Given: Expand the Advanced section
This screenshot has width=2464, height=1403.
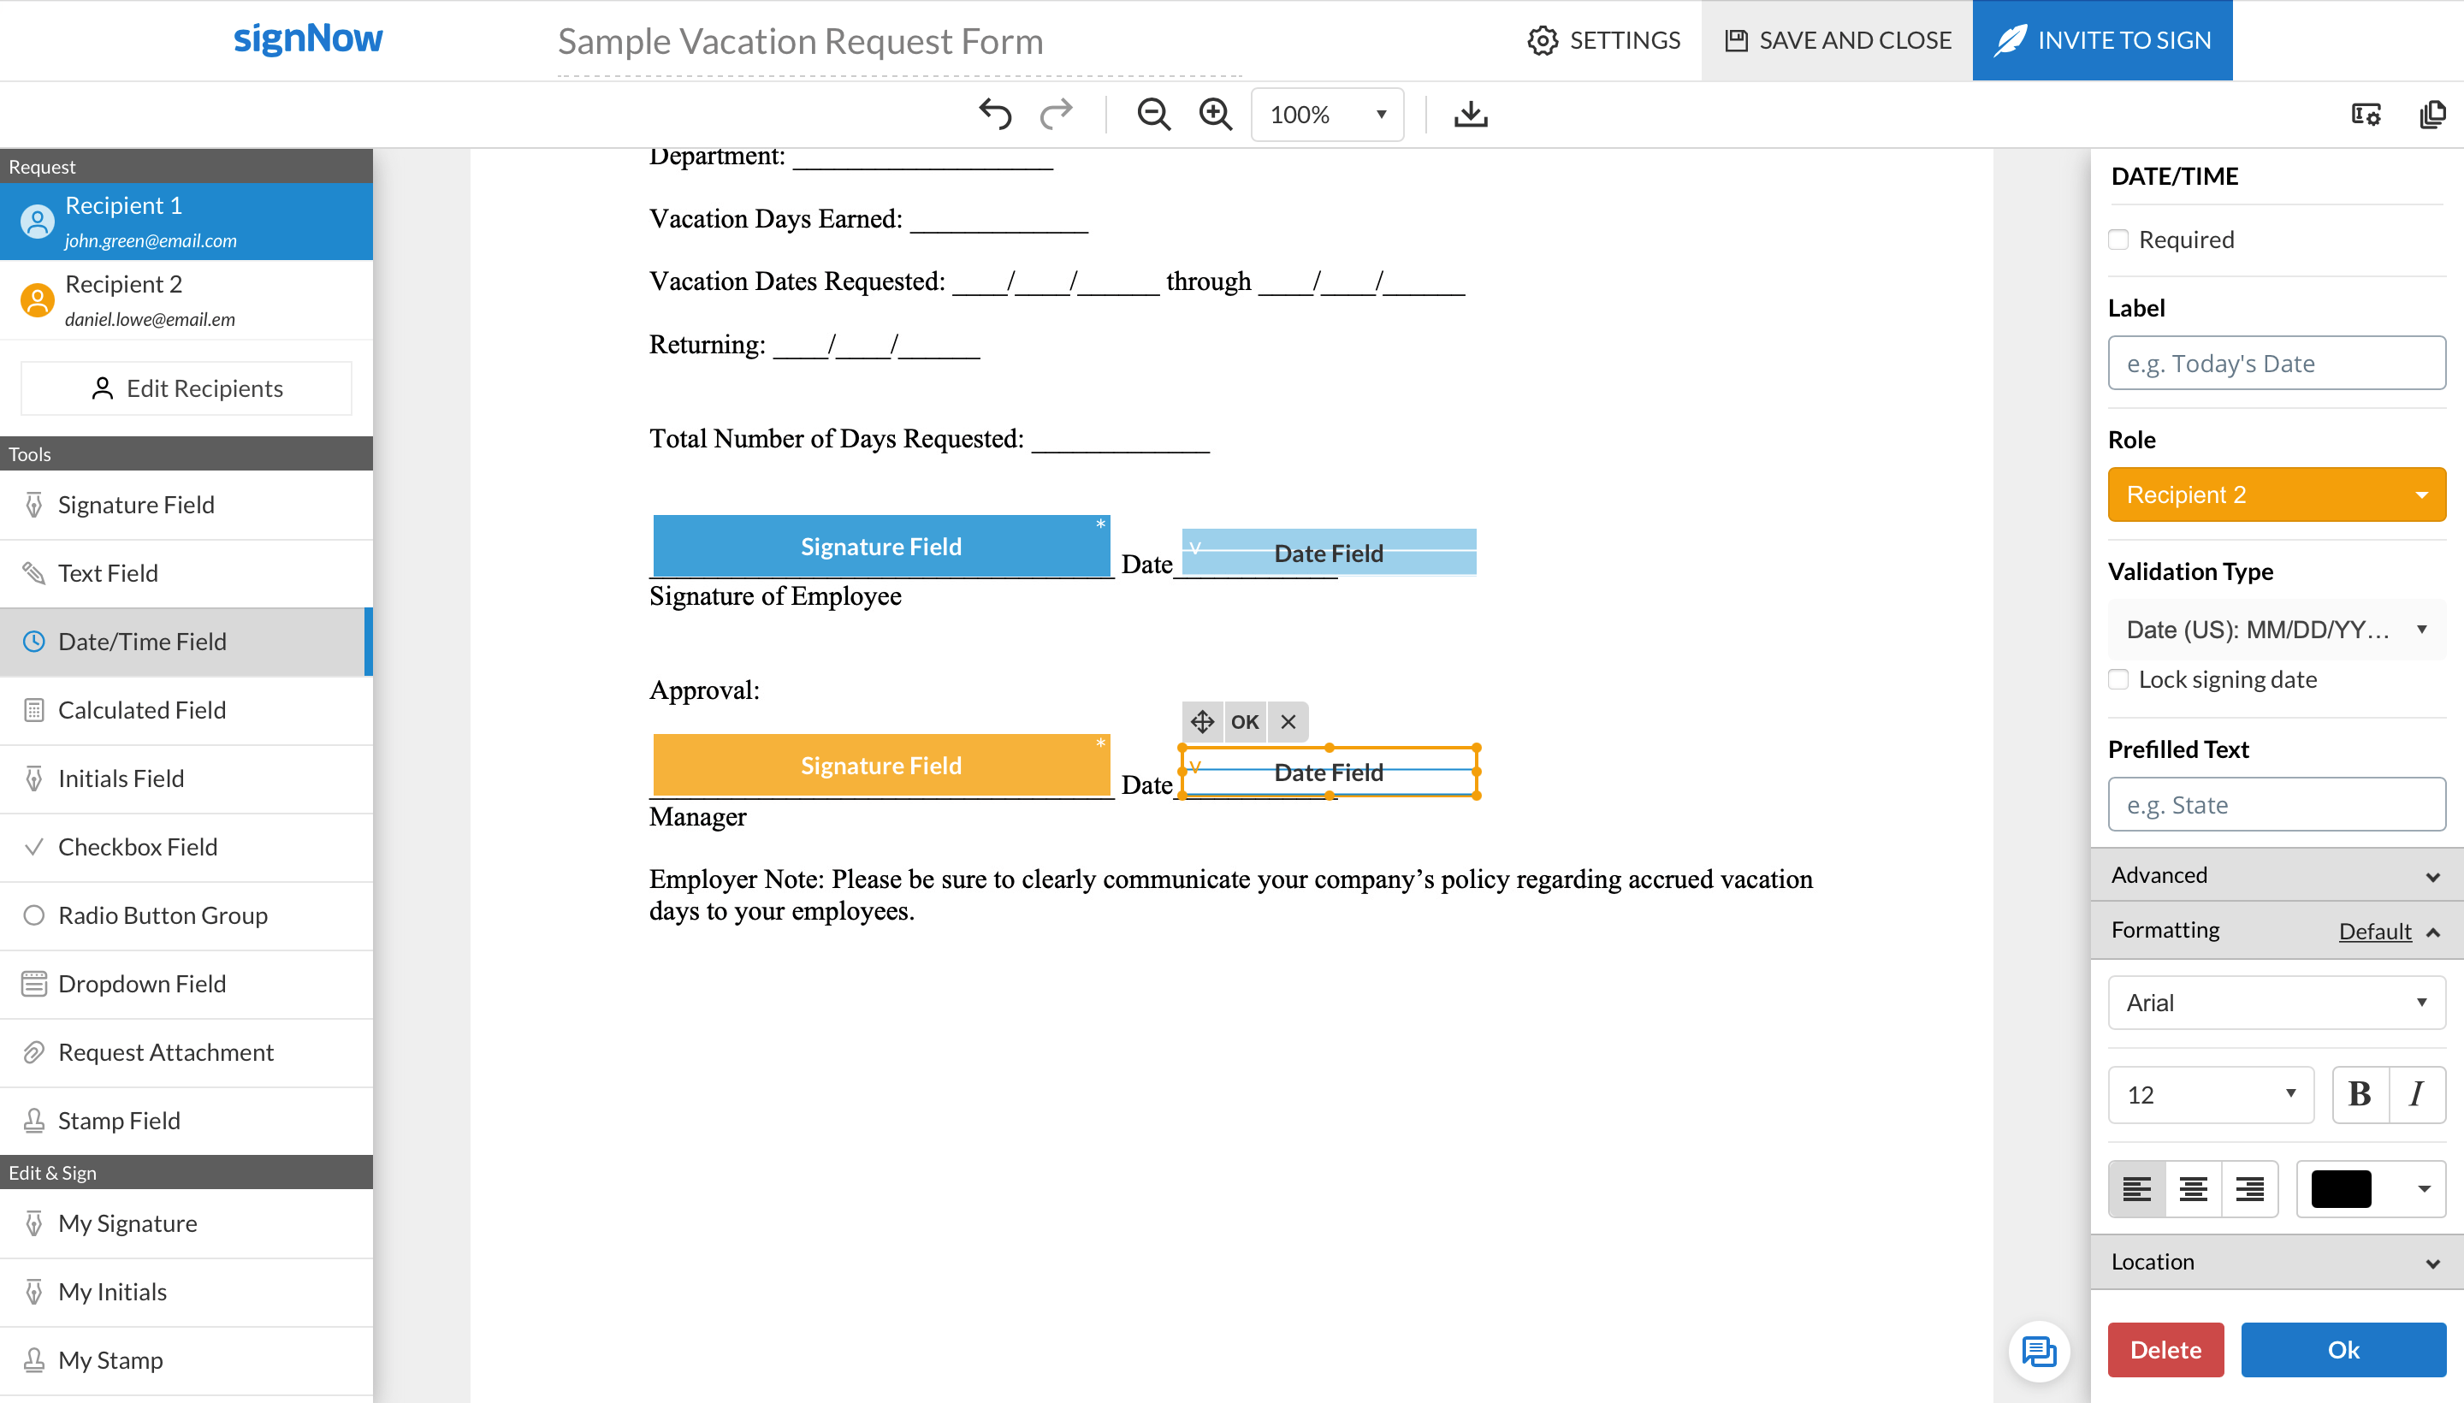Looking at the screenshot, I should [x=2275, y=875].
